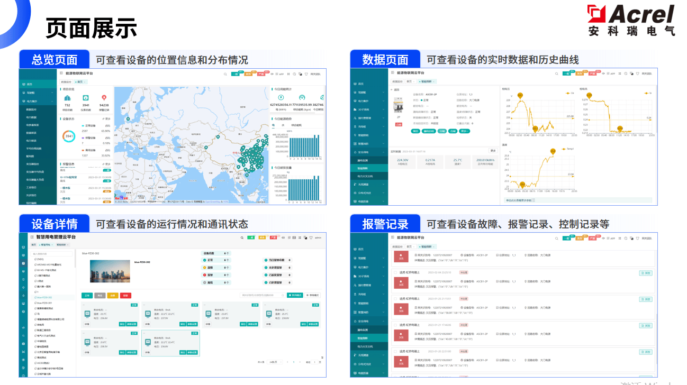Collapse the sidebar via the 总览页面 menu-fold icon
The height and width of the screenshot is (385, 687).
(x=61, y=72)
